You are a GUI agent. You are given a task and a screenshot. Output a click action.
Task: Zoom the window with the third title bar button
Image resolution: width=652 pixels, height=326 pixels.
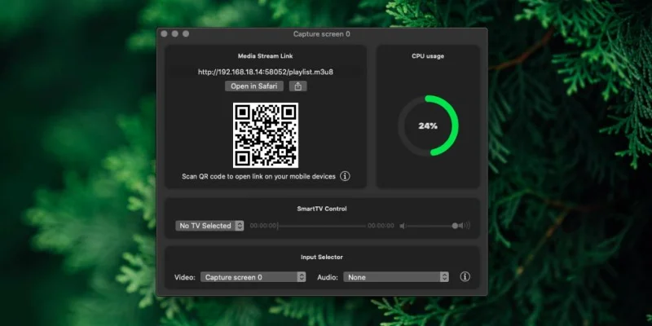(x=186, y=33)
